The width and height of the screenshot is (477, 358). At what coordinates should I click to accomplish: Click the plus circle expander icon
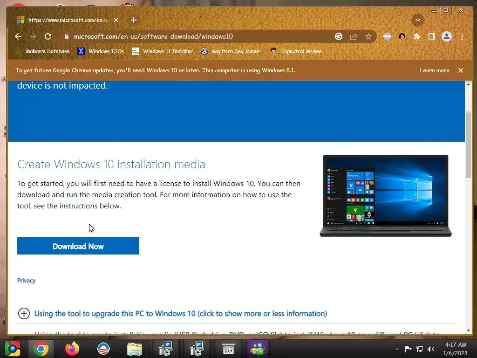[24, 314]
